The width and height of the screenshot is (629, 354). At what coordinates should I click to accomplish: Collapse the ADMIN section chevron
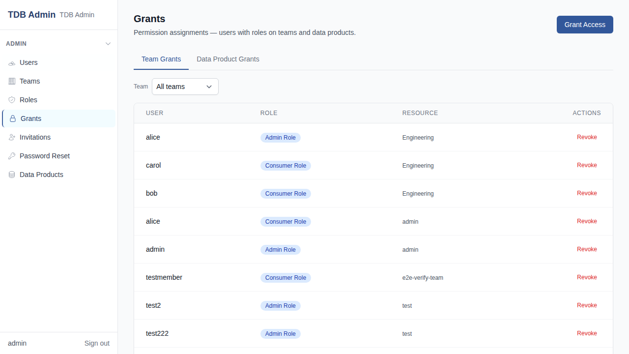pos(108,44)
